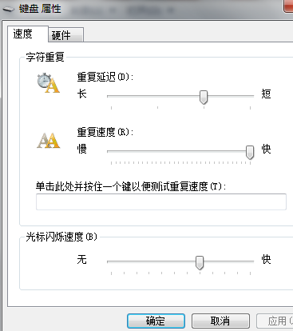The height and width of the screenshot is (331, 293).
Task: Close the 键盘 属性 window
Action: (x=288, y=6)
